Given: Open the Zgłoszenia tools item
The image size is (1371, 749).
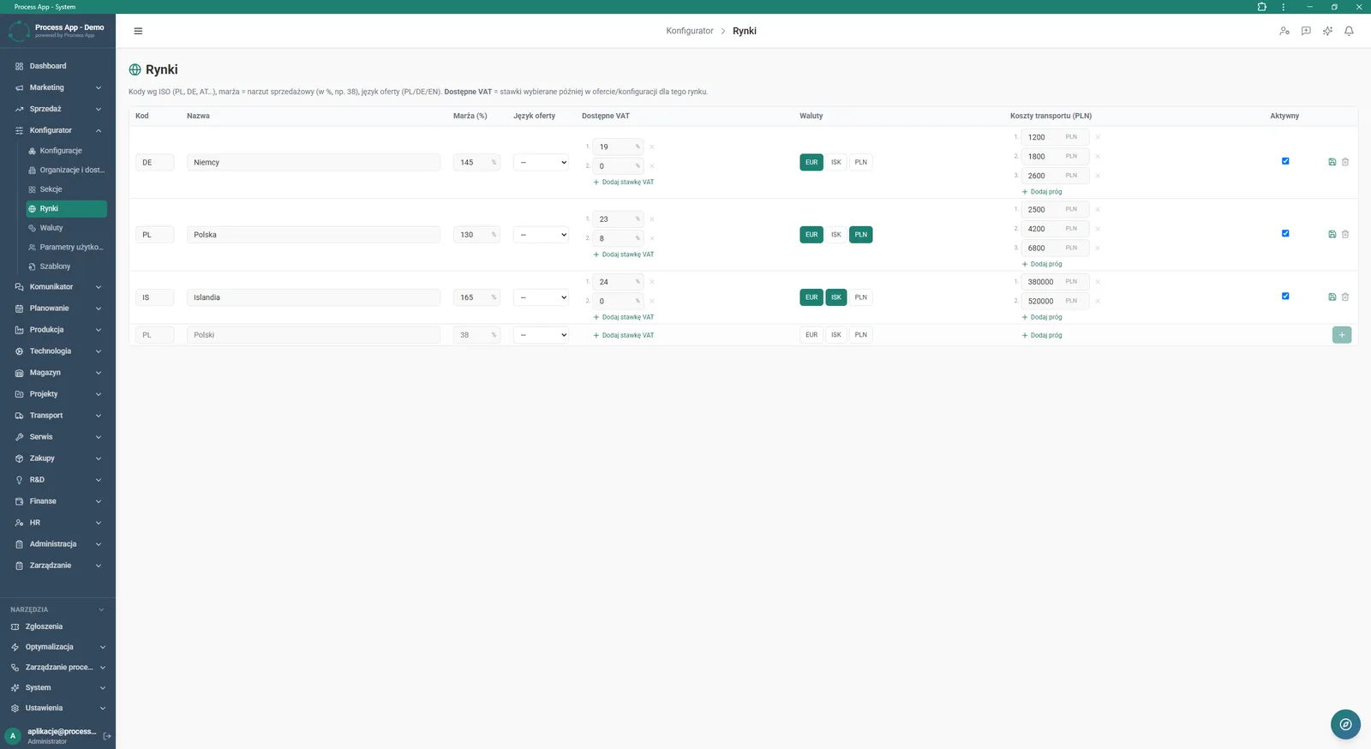Looking at the screenshot, I should (57, 626).
